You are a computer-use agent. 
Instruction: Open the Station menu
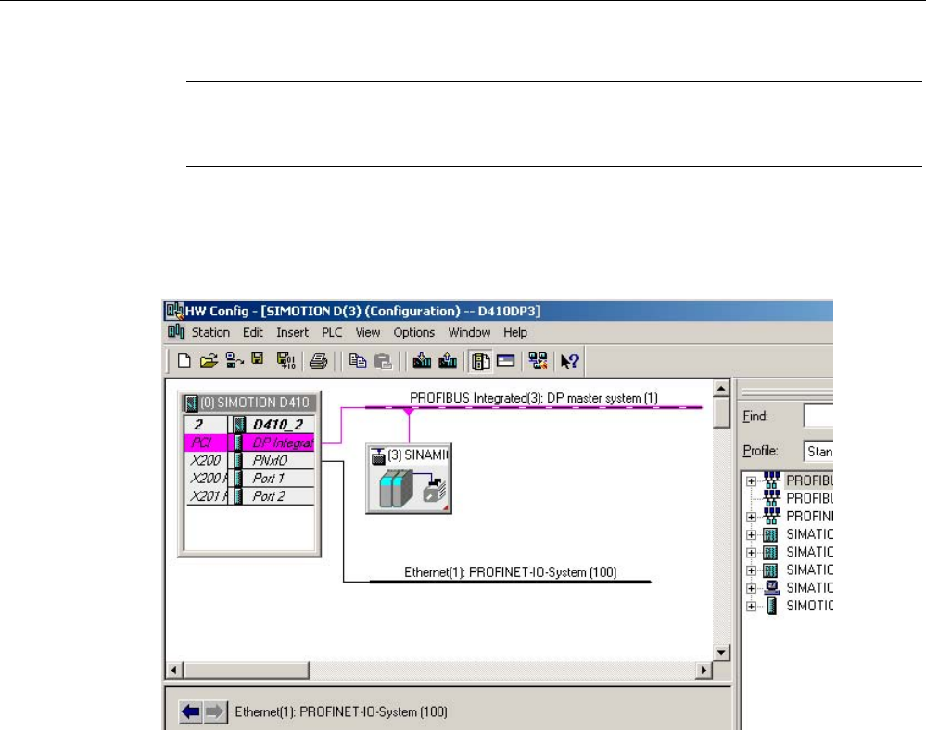pos(210,333)
